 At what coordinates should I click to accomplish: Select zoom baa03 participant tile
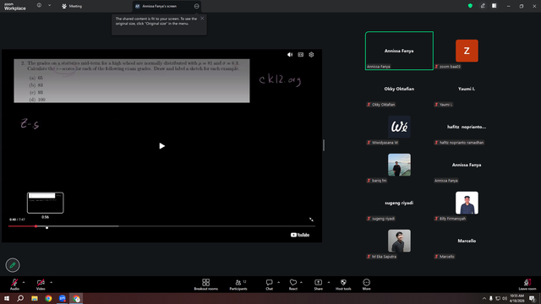pyautogui.click(x=467, y=51)
